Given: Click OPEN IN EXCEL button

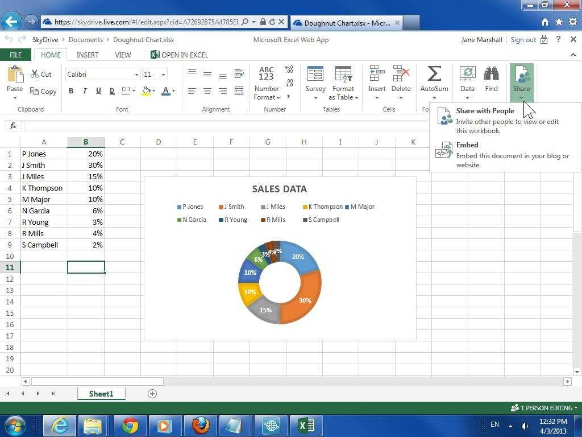Looking at the screenshot, I should [x=179, y=55].
